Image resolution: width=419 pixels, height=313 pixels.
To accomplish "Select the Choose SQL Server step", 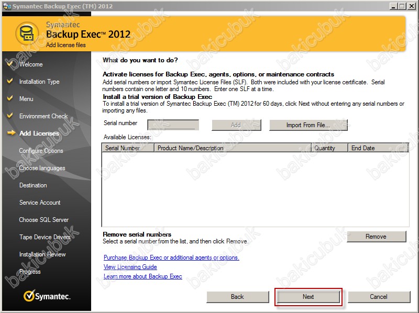I will point(44,220).
